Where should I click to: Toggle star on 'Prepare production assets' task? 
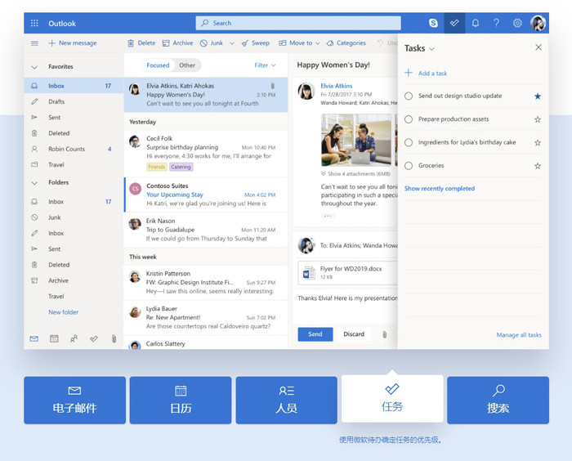[x=537, y=119]
